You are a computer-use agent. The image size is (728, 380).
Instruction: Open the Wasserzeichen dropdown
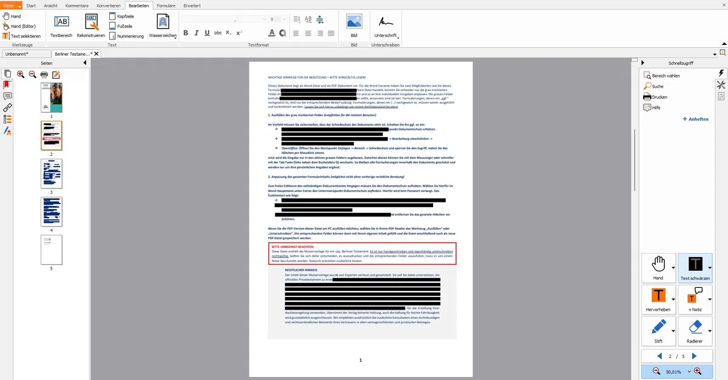pos(163,26)
